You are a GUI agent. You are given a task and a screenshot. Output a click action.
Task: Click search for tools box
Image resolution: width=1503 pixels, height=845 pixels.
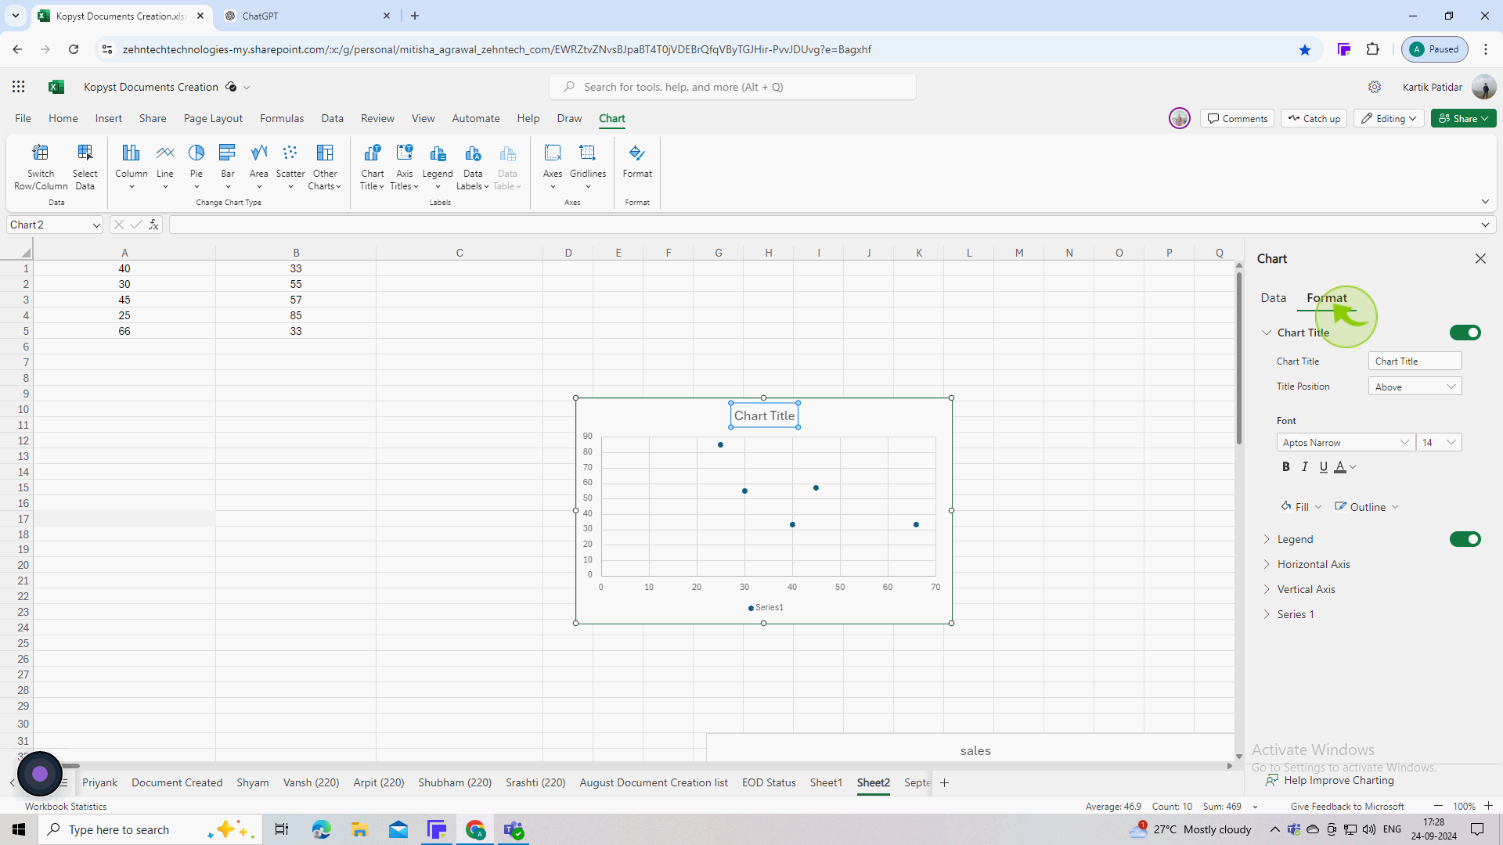pos(733,87)
